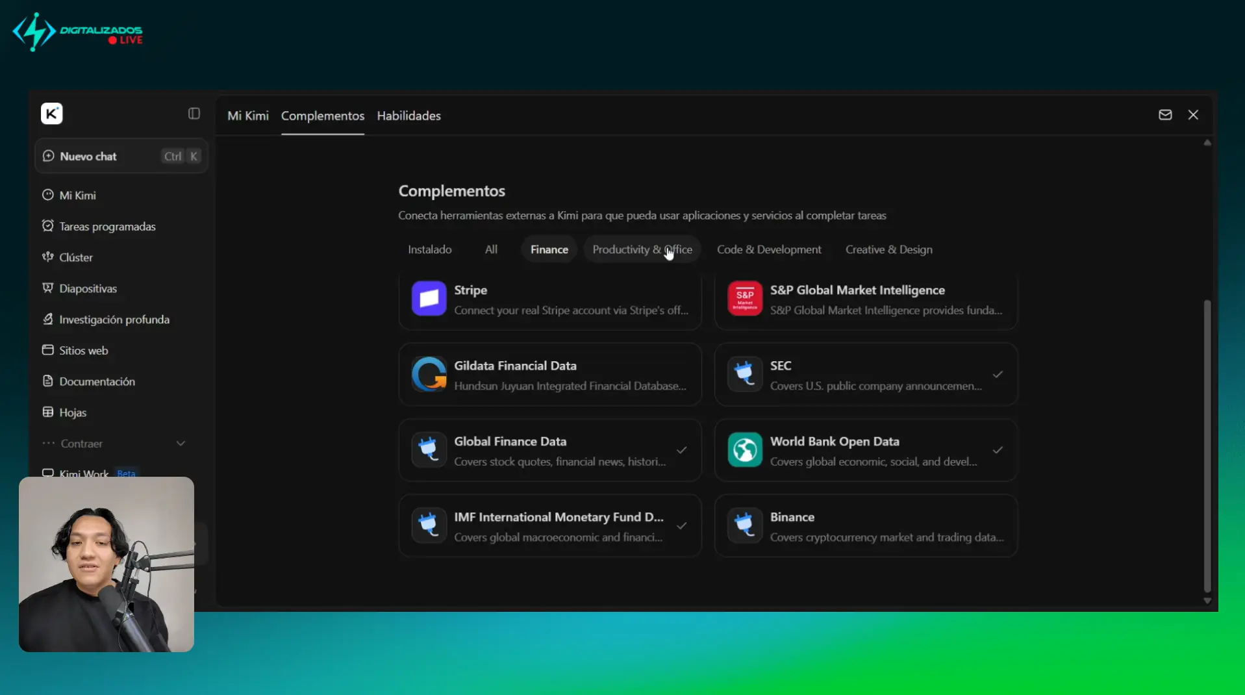
Task: Click the scrollbar up arrow
Action: point(1207,143)
